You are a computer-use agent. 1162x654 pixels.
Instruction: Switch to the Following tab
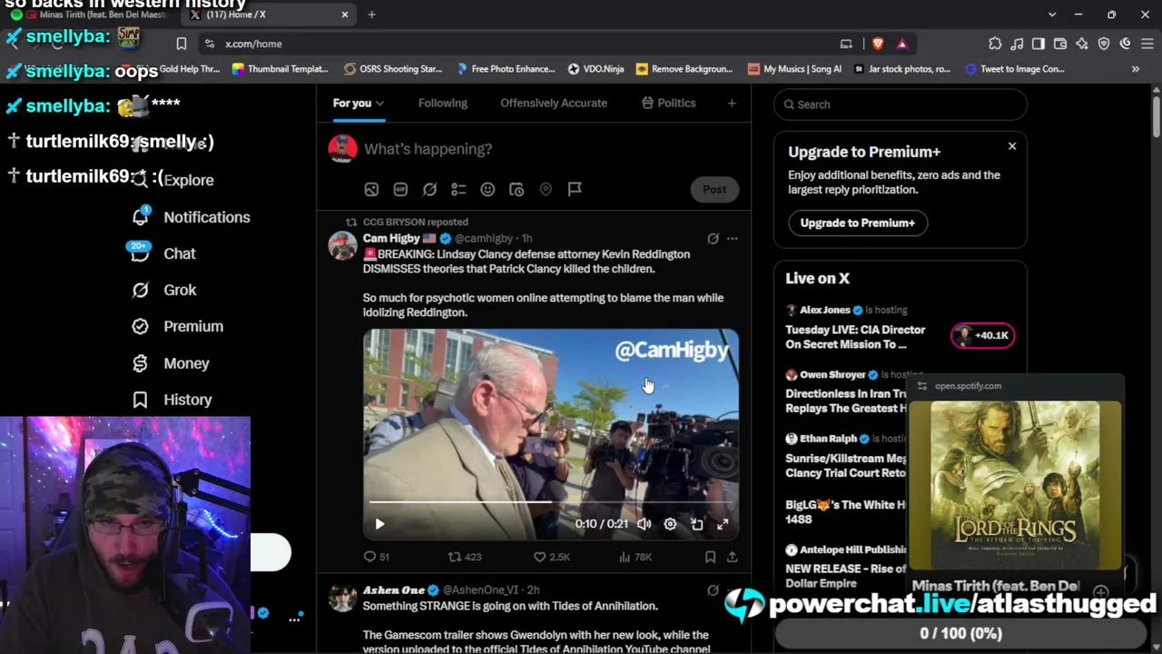443,103
